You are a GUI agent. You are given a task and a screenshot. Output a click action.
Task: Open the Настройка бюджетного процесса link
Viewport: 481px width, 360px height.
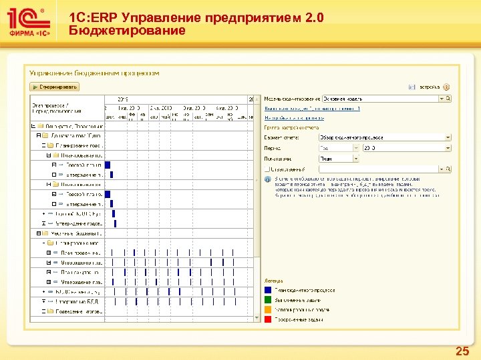click(294, 118)
